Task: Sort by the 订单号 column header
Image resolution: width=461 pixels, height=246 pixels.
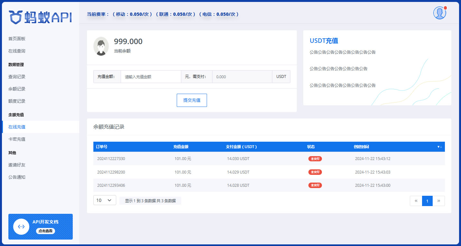Action: (x=102, y=147)
